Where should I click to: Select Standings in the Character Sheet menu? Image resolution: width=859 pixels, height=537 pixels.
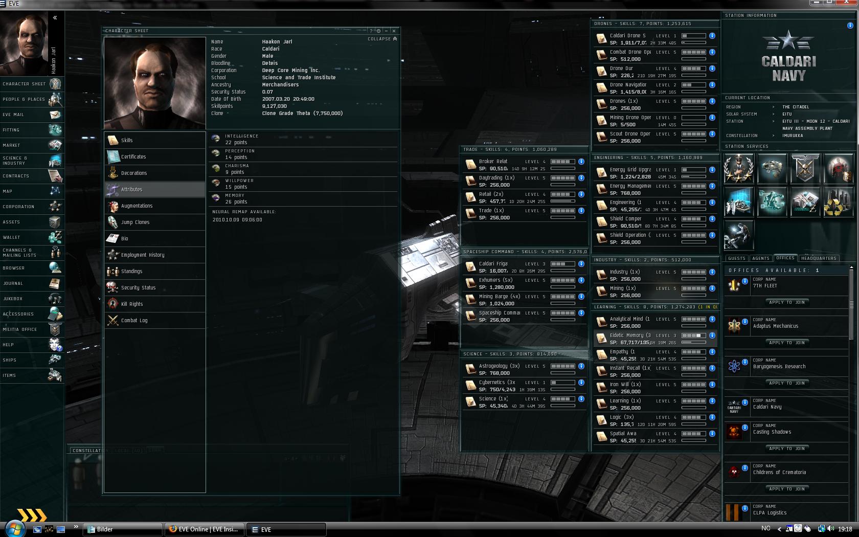(x=155, y=271)
